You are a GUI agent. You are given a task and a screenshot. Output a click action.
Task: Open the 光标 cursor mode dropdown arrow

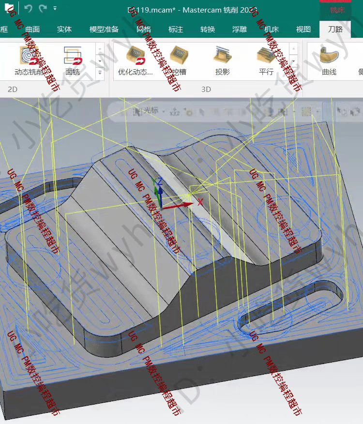point(164,111)
